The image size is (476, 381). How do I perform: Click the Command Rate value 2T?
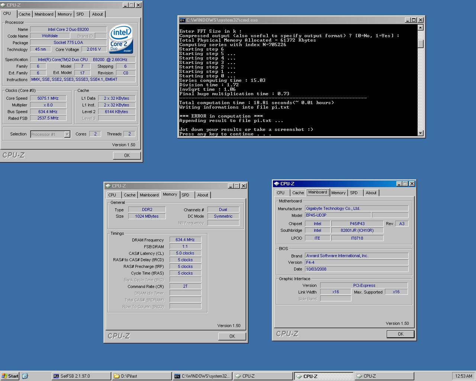(185, 286)
